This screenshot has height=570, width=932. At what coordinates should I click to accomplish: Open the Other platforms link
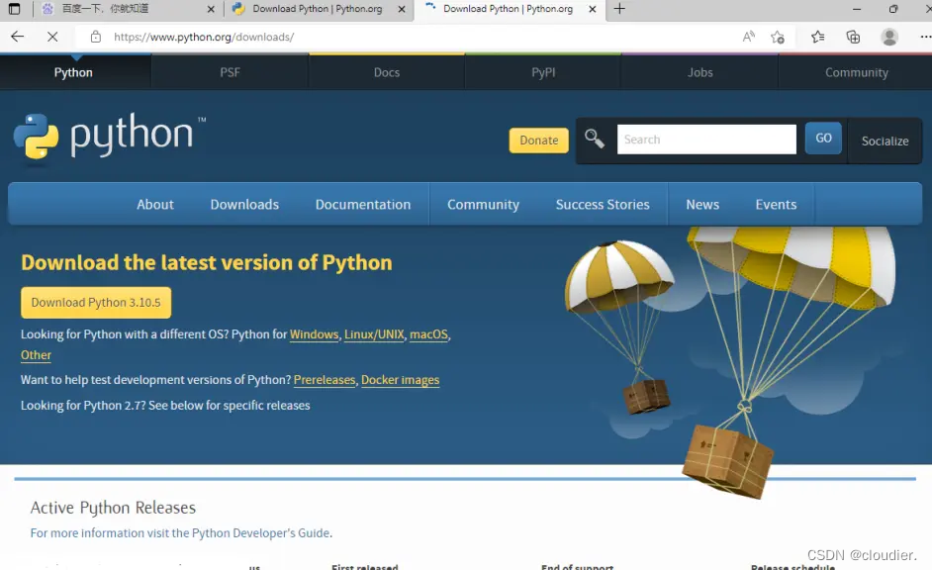tap(36, 355)
